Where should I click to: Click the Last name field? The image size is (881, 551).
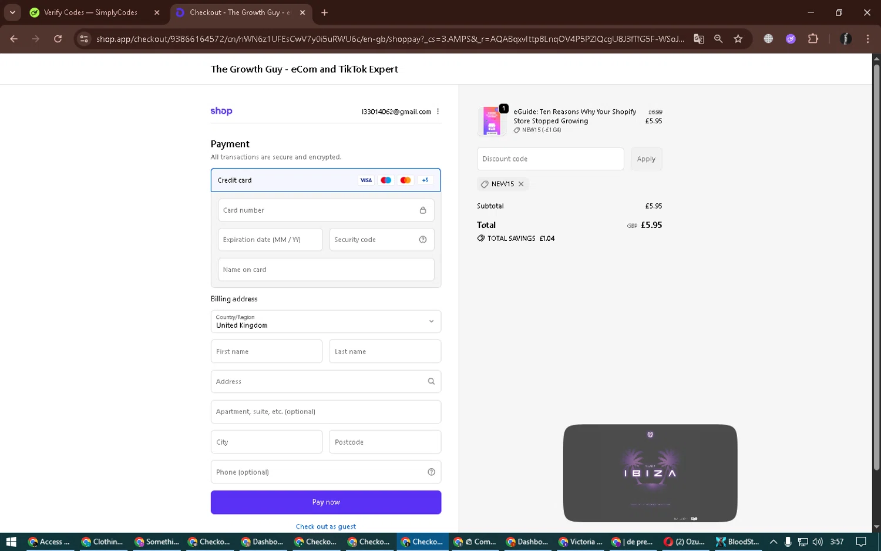385,351
